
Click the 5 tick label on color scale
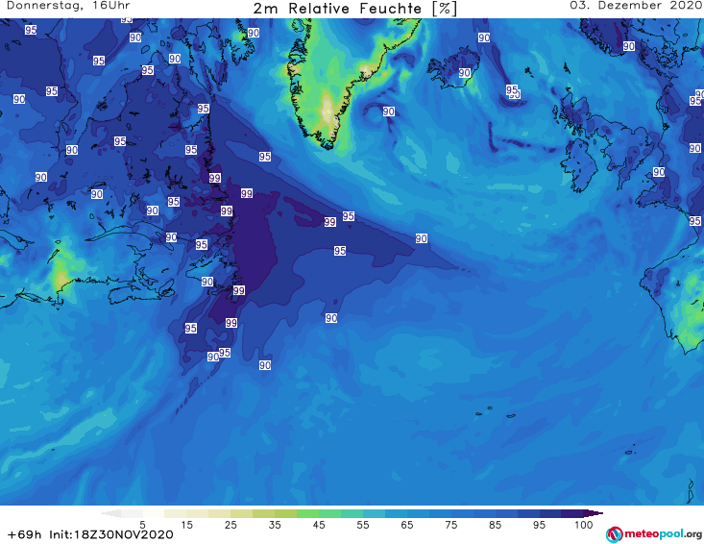[142, 525]
